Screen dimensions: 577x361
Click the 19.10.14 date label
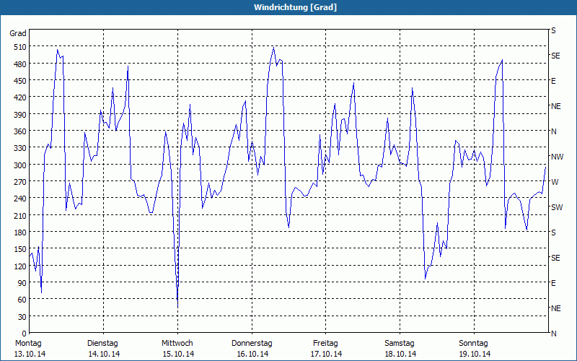click(x=475, y=354)
